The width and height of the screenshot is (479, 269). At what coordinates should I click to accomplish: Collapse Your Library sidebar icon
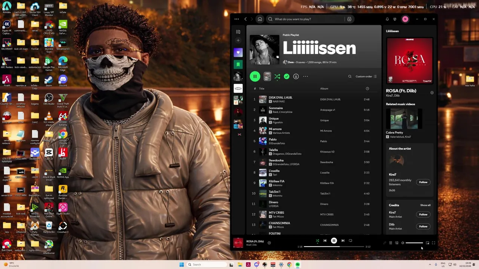coord(238,32)
